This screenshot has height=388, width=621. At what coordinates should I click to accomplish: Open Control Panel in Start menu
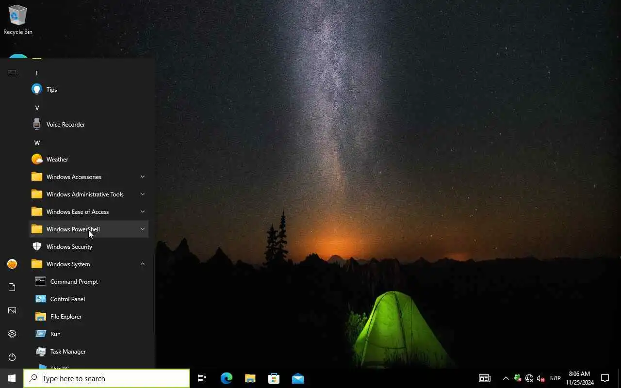(89, 299)
